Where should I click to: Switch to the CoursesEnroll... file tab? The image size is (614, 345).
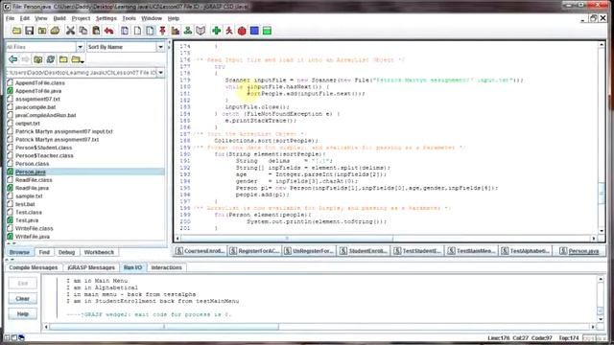(201, 251)
